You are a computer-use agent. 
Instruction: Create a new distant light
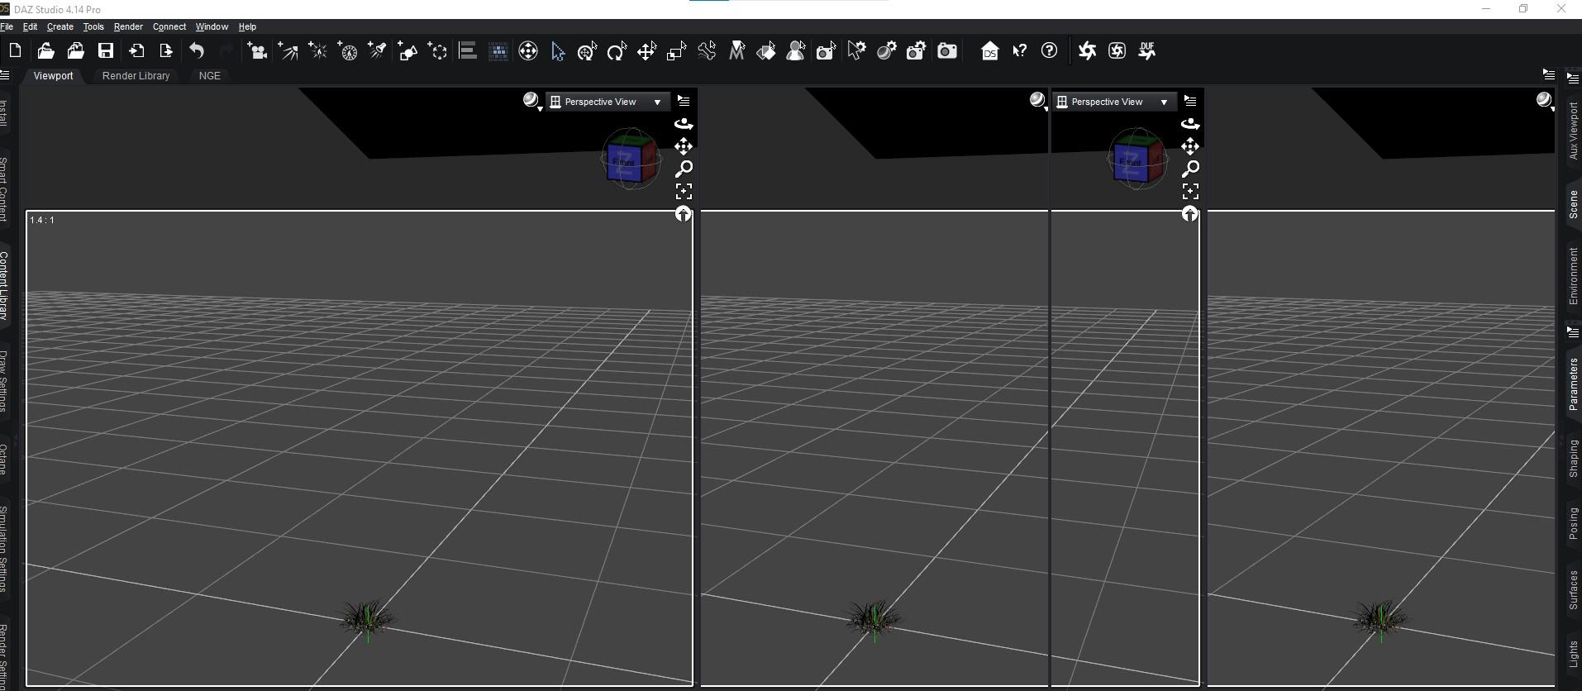[x=288, y=51]
